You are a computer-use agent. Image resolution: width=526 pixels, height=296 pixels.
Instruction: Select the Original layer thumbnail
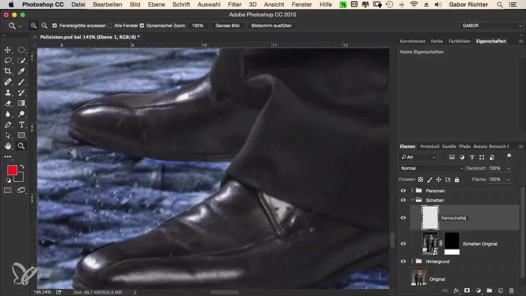419,277
